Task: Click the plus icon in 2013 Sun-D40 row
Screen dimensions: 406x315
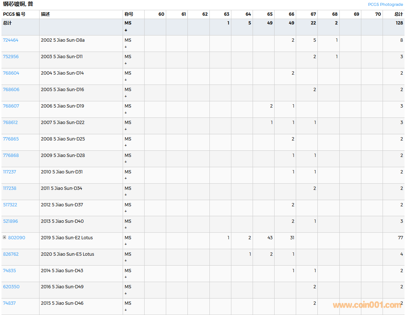Action: click(x=126, y=228)
